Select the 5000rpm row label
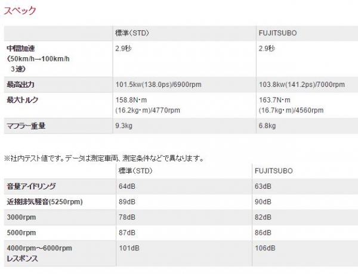The image size is (358, 274). pos(21,233)
